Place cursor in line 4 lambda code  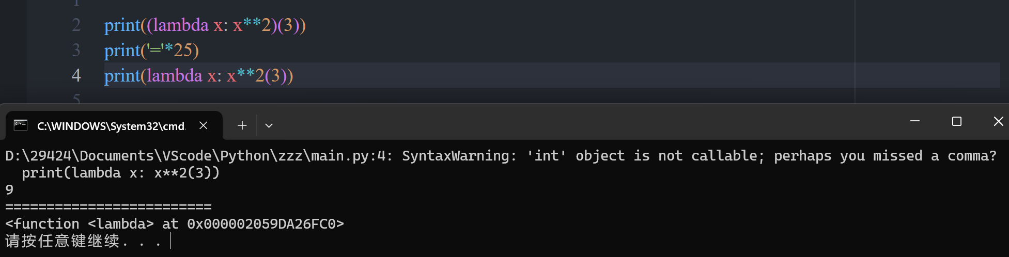click(199, 75)
